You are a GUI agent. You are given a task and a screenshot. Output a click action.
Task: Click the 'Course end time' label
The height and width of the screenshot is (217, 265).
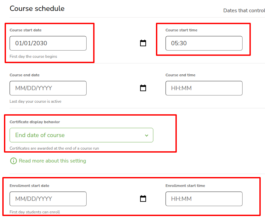tap(180, 75)
